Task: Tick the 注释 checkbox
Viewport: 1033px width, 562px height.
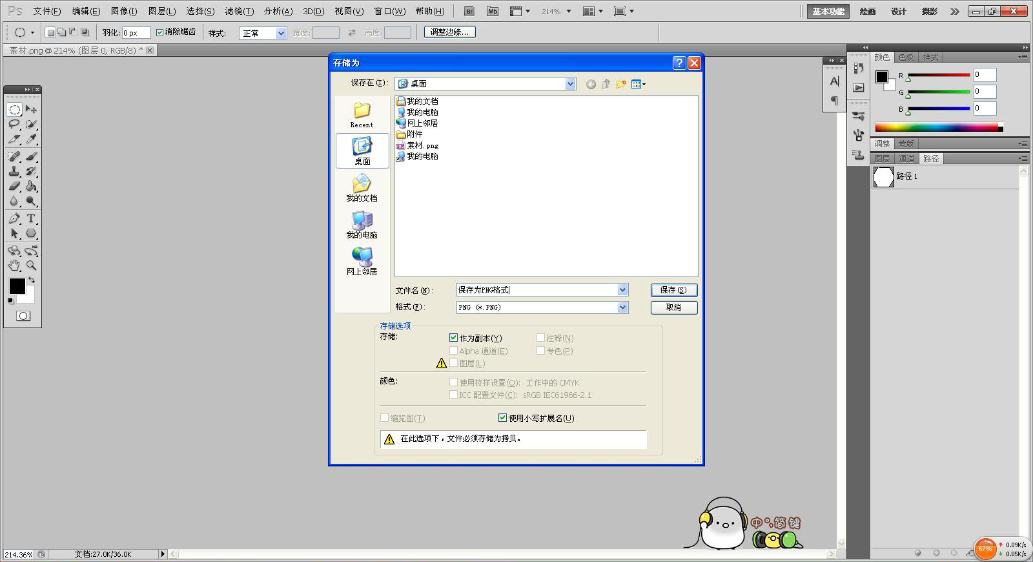Action: tap(540, 338)
